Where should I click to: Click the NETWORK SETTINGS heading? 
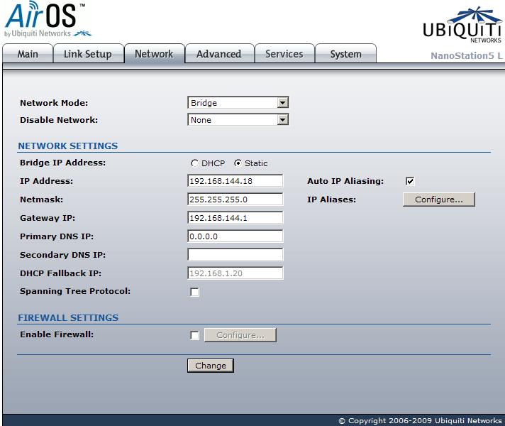pyautogui.click(x=68, y=146)
